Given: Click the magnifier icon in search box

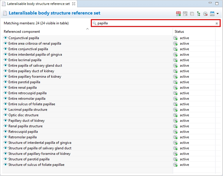Looking at the screenshot, I should (x=95, y=23).
